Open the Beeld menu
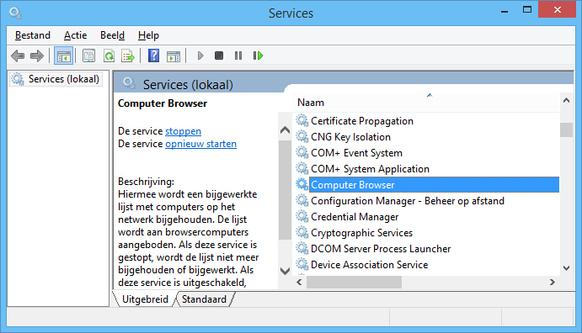This screenshot has height=333, width=582. tap(113, 35)
